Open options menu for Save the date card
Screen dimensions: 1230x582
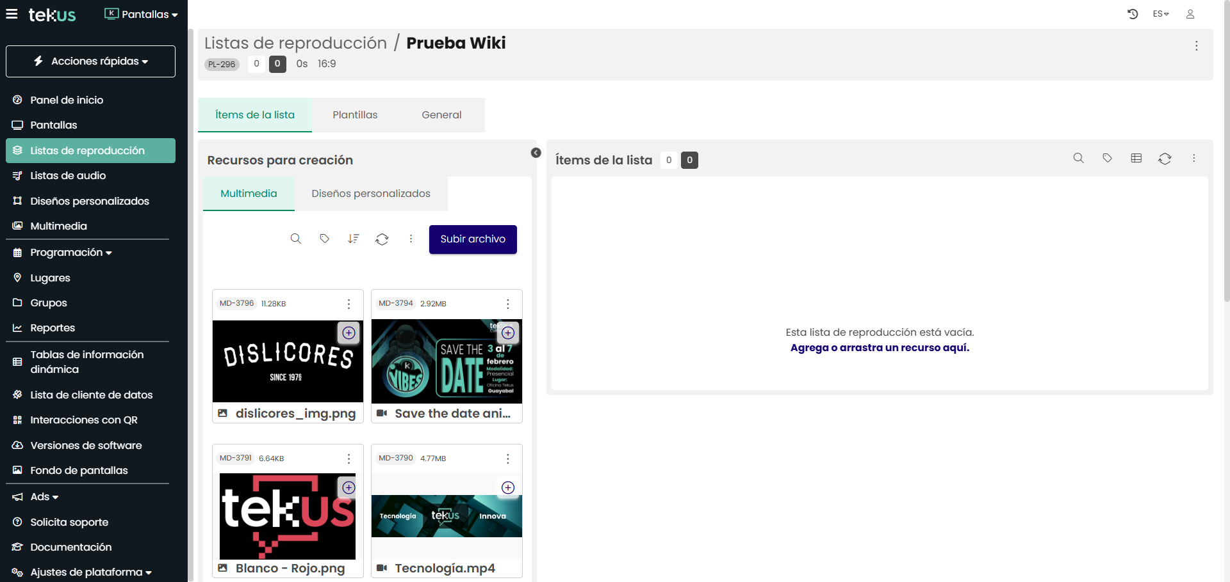coord(508,304)
